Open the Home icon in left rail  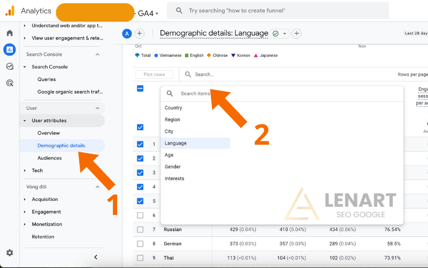click(x=10, y=33)
